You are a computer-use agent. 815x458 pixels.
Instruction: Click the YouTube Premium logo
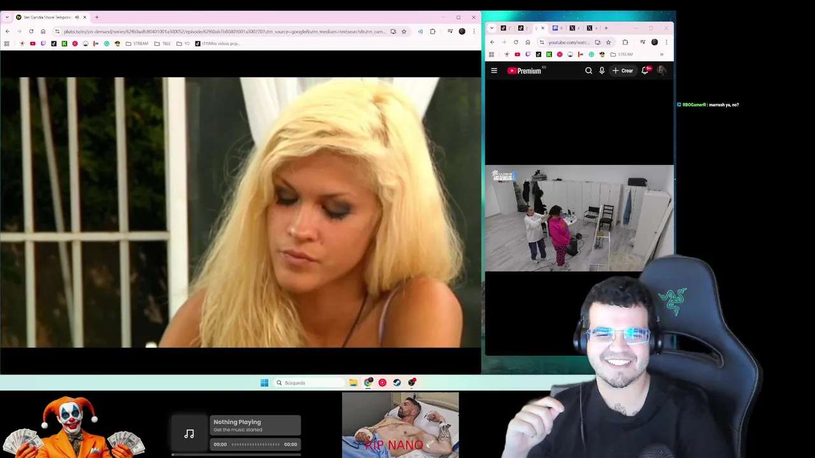point(524,71)
